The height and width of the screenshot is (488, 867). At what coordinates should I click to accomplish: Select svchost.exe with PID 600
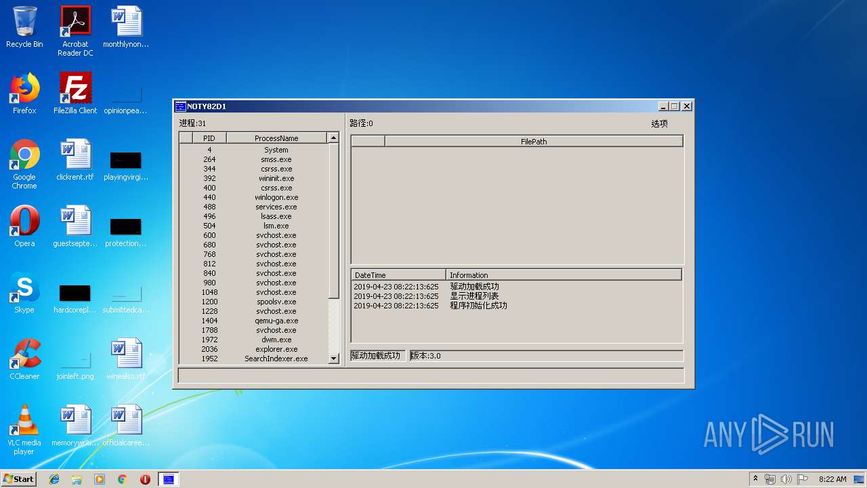click(253, 235)
